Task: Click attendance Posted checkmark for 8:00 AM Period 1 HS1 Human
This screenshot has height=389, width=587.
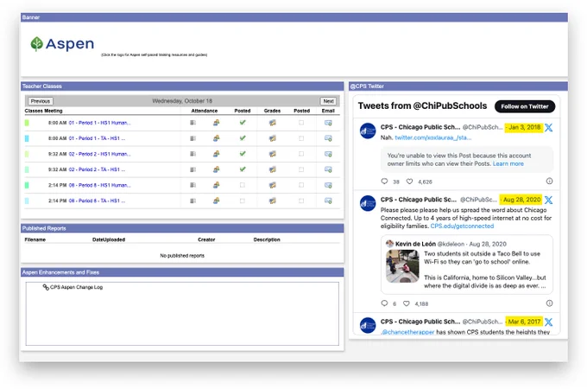Action: [x=243, y=122]
